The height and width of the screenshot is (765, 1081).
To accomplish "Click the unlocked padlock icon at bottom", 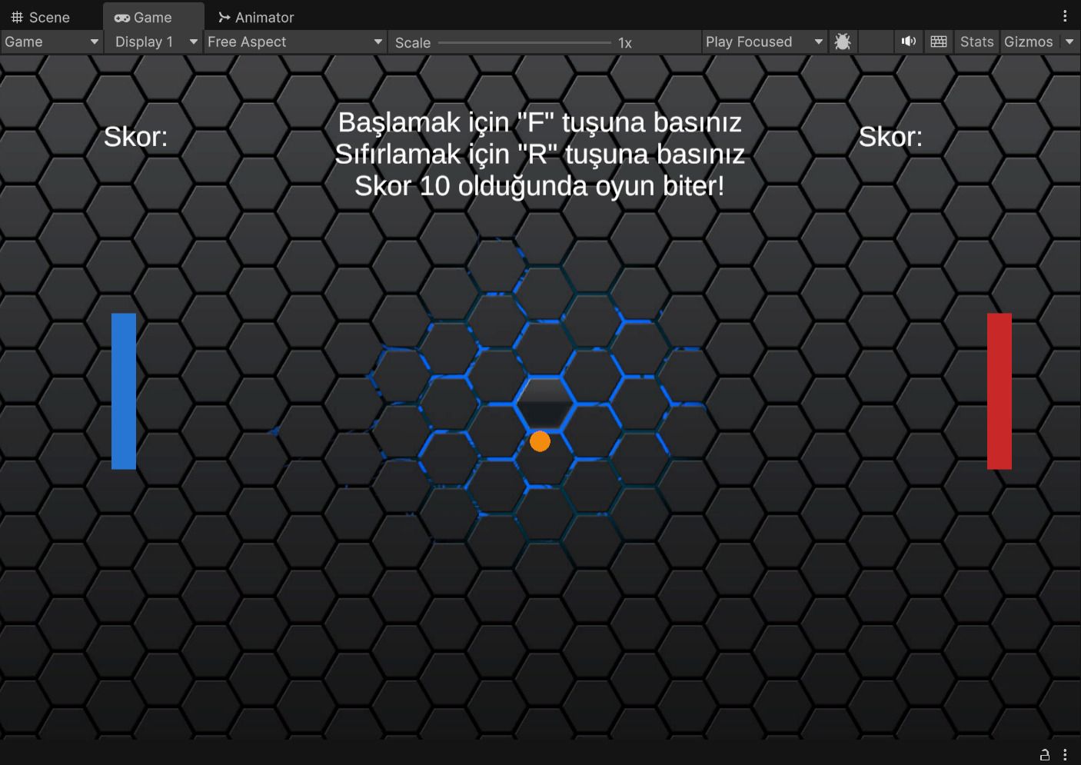I will [x=1045, y=754].
